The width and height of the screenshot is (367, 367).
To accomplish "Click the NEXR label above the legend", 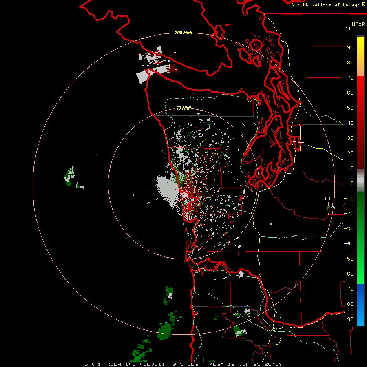I will tap(358, 24).
